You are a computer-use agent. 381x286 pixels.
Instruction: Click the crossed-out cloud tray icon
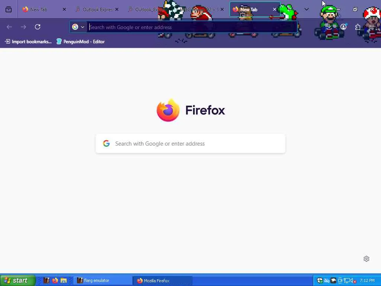(327, 281)
